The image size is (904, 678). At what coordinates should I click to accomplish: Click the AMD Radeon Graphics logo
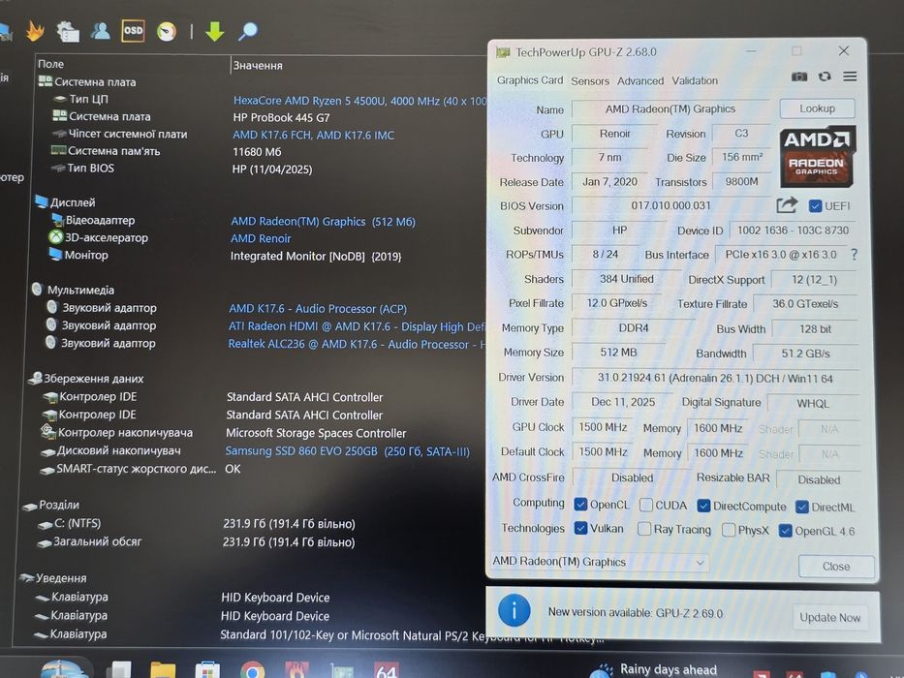point(818,157)
